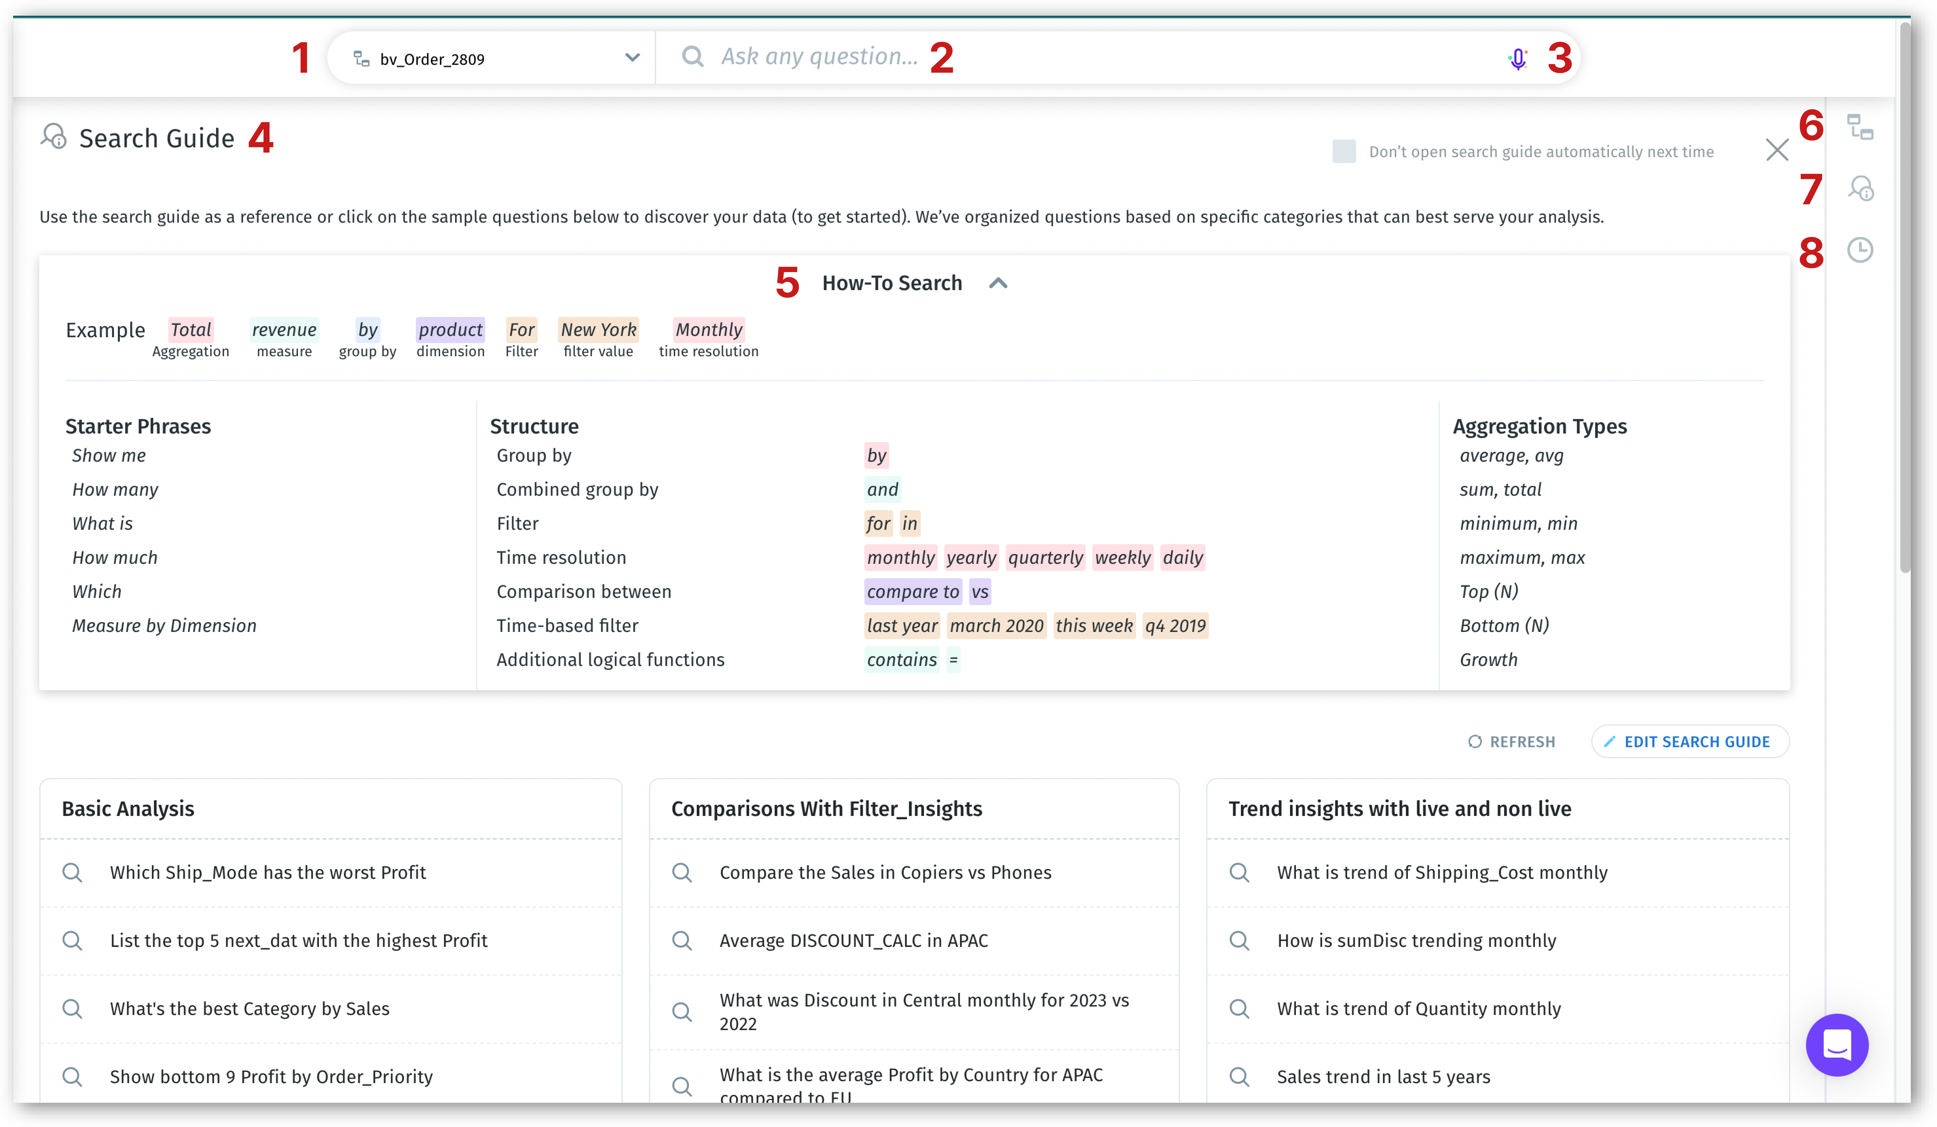Screen dimensions: 1937x1127
Task: Check 'Don't open search guide automatically next time'
Action: [1344, 152]
